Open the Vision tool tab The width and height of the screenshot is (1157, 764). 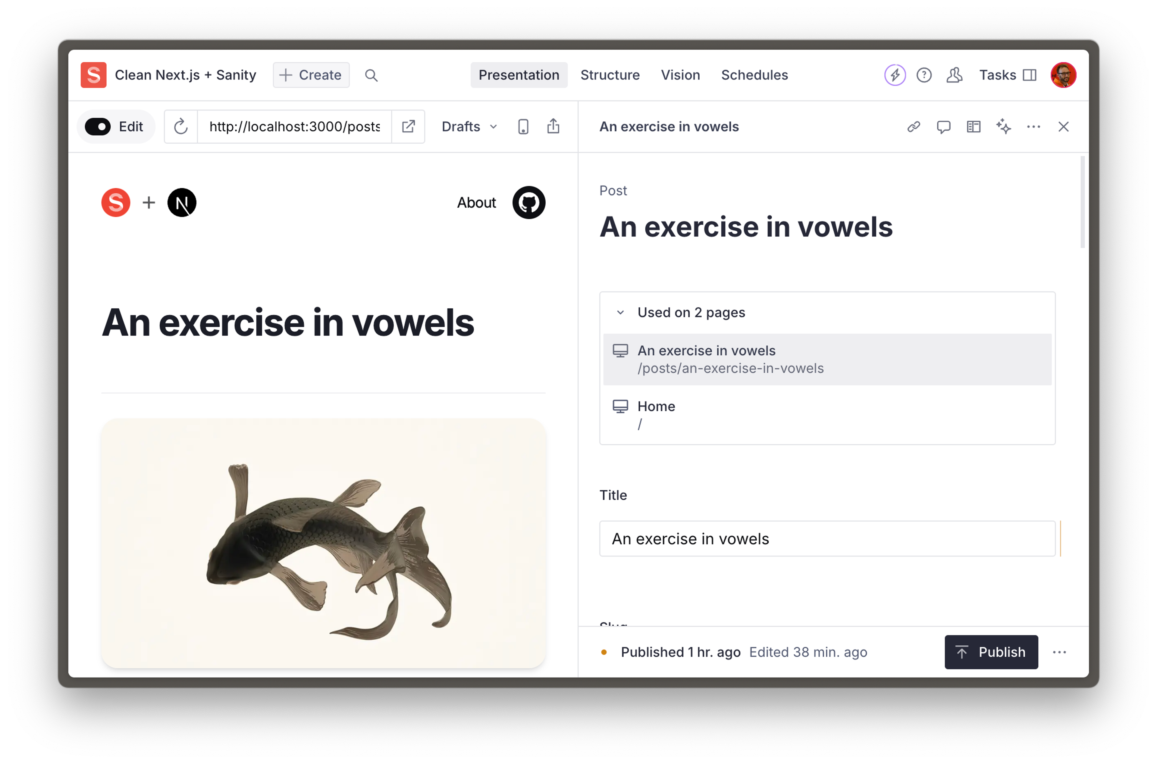680,75
